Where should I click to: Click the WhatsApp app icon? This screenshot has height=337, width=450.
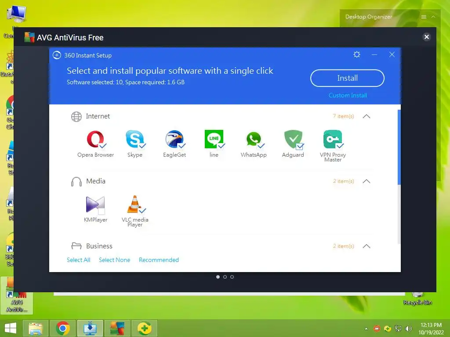(254, 140)
